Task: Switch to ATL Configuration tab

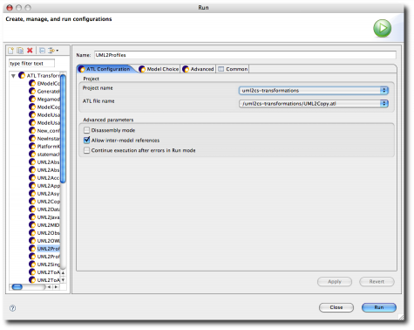Action: click(105, 69)
